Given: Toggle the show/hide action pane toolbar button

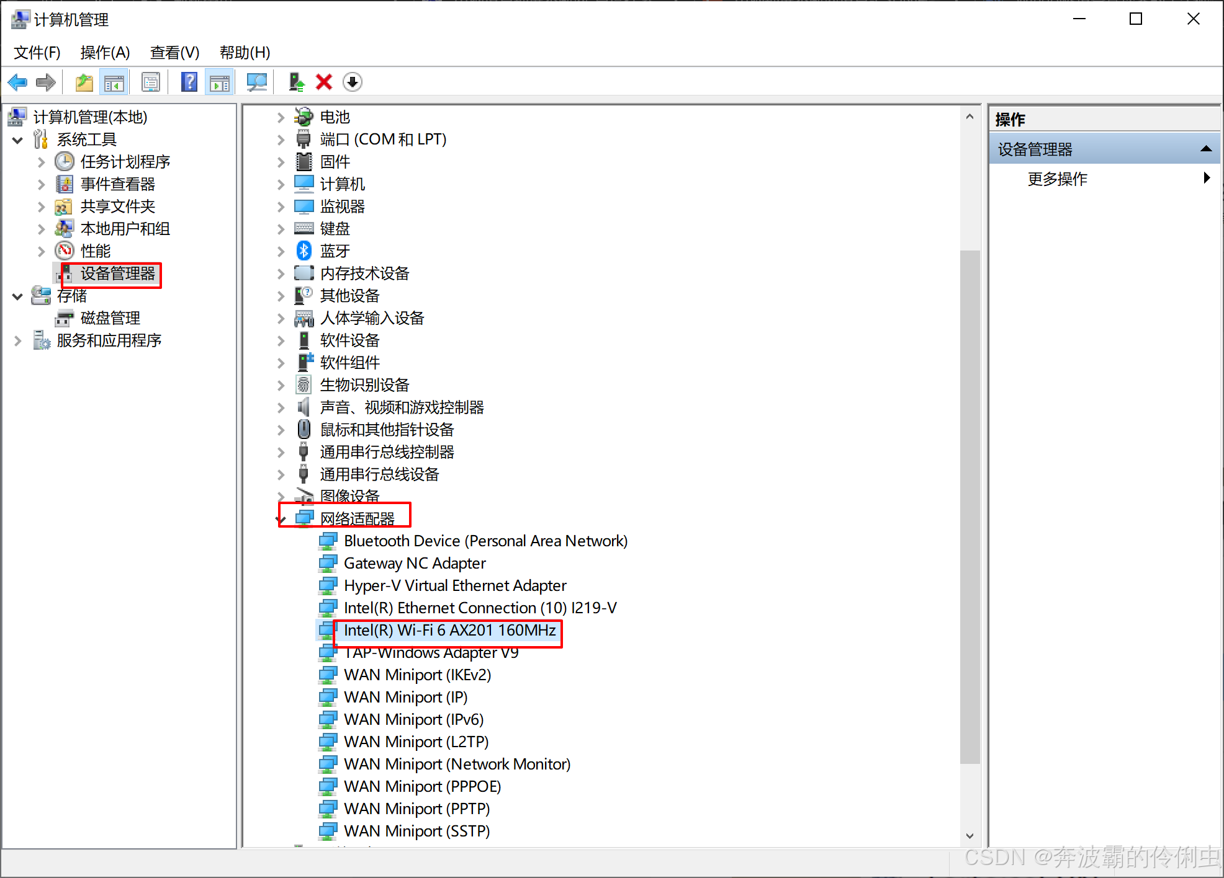Looking at the screenshot, I should 220,82.
